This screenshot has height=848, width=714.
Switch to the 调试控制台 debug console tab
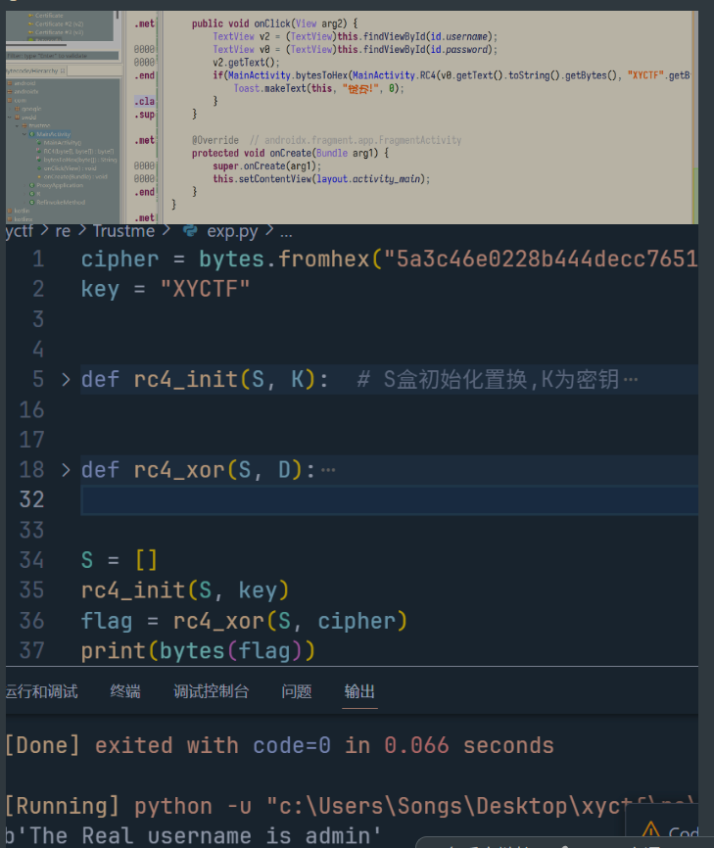[211, 691]
